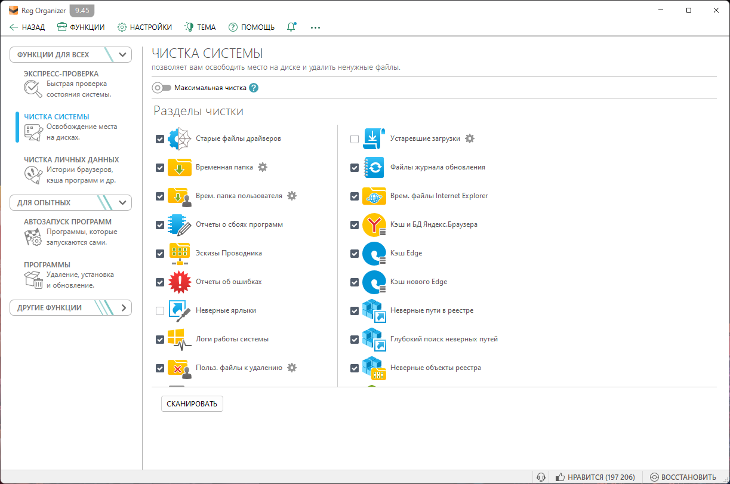
Task: Open the ПОМОЩЬ menu
Action: point(251,27)
